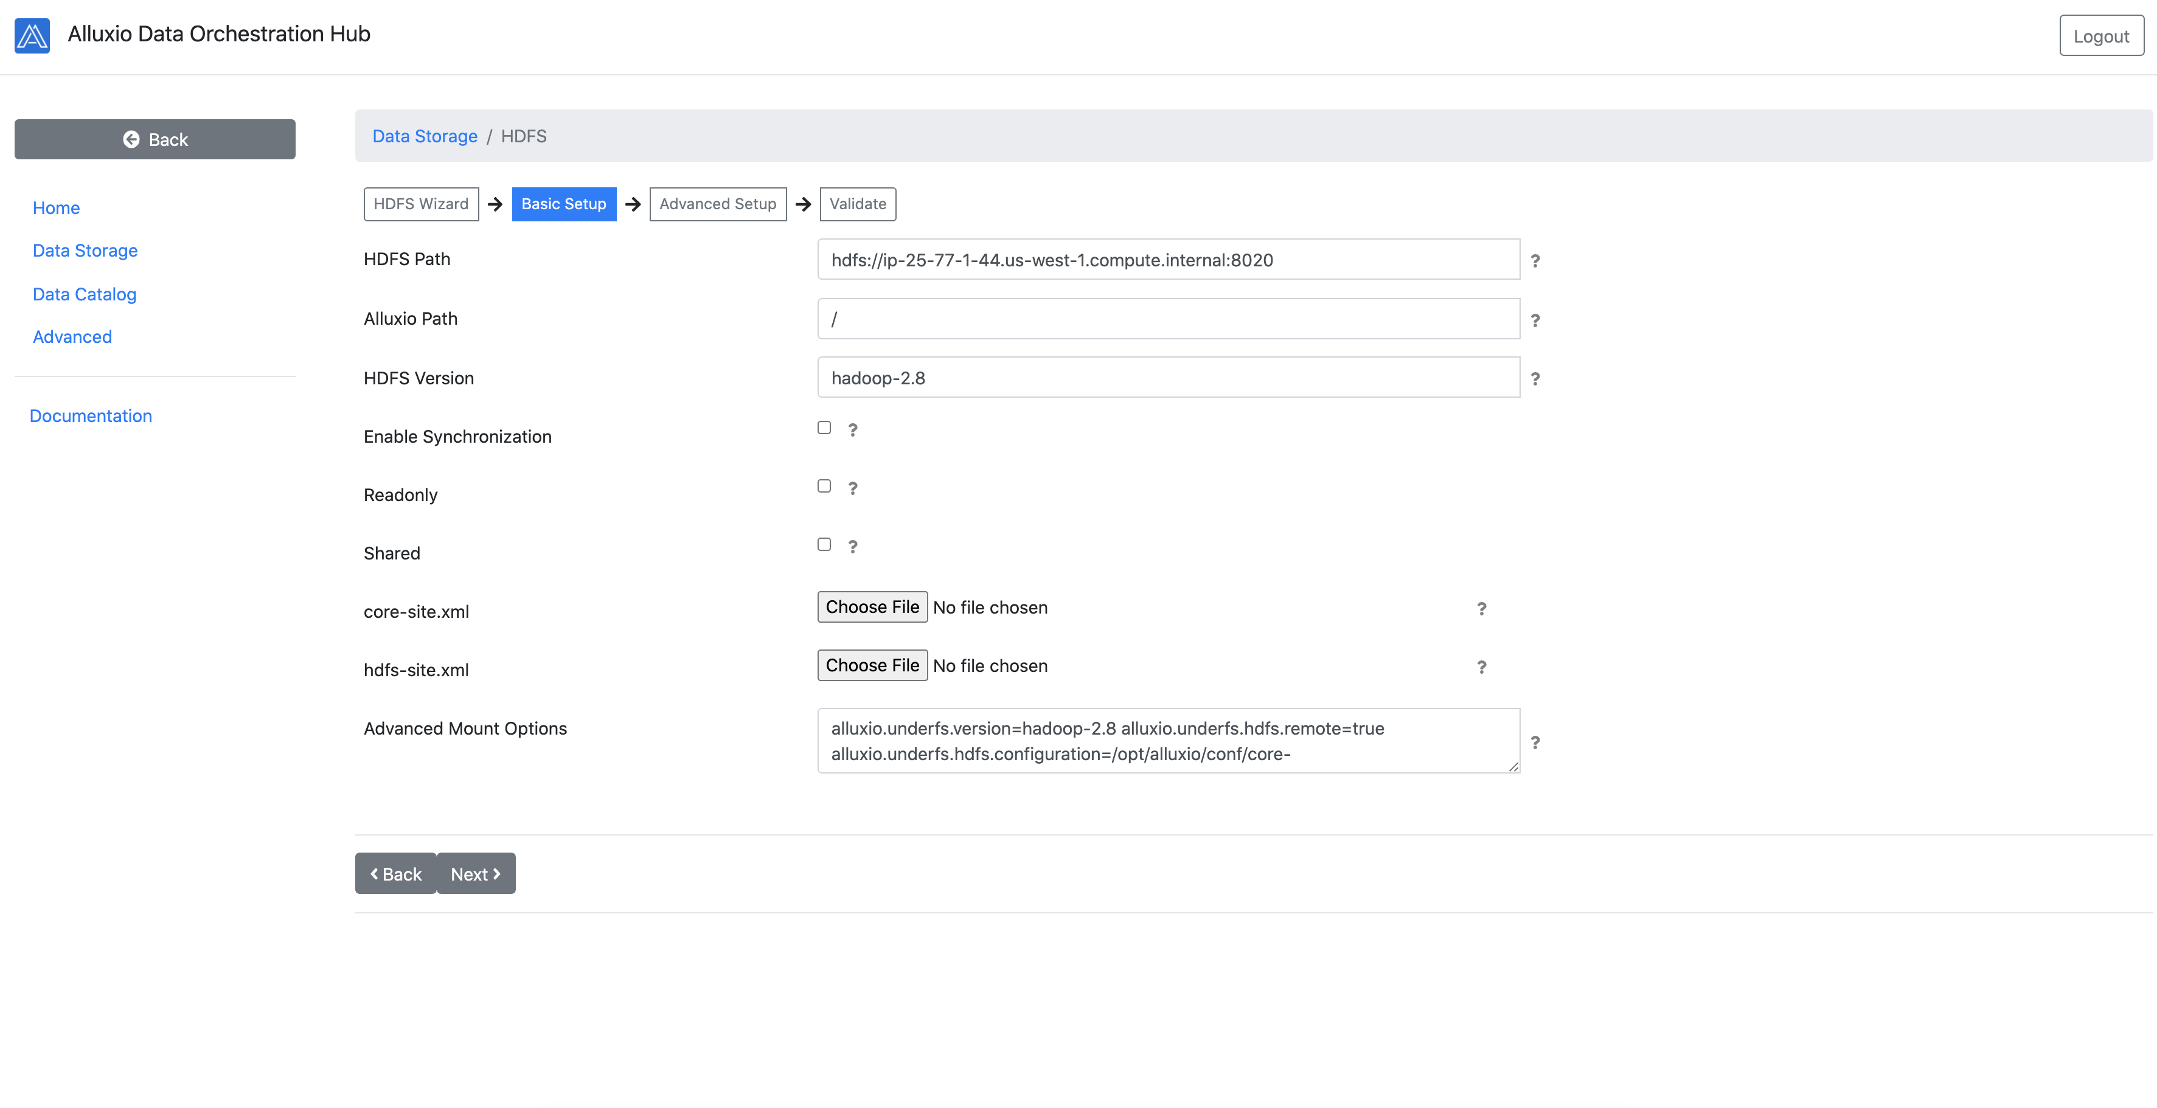Click the Alluxio Path help question mark
The image size is (2157, 1108).
coord(1535,320)
